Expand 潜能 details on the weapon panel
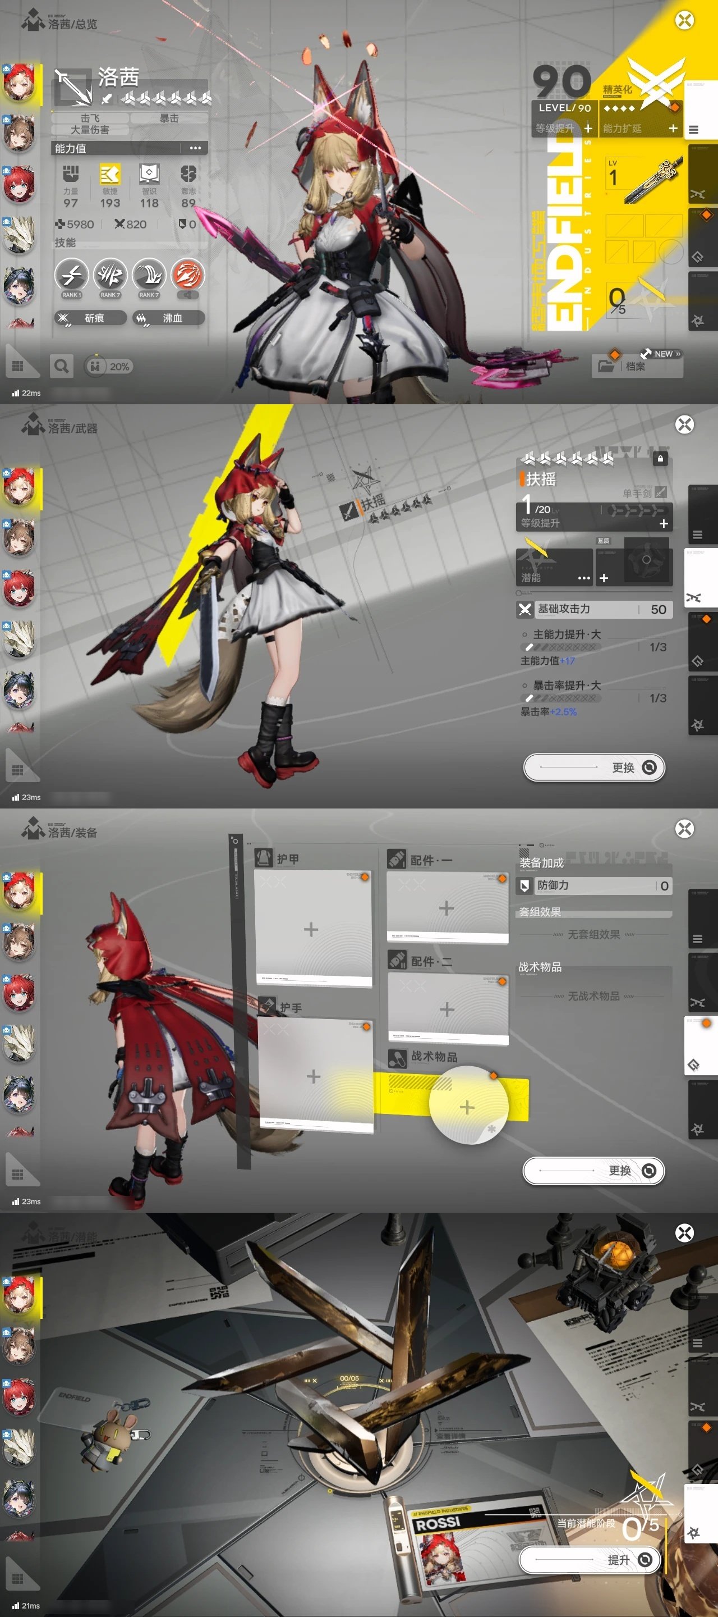The width and height of the screenshot is (718, 1617). 584,578
